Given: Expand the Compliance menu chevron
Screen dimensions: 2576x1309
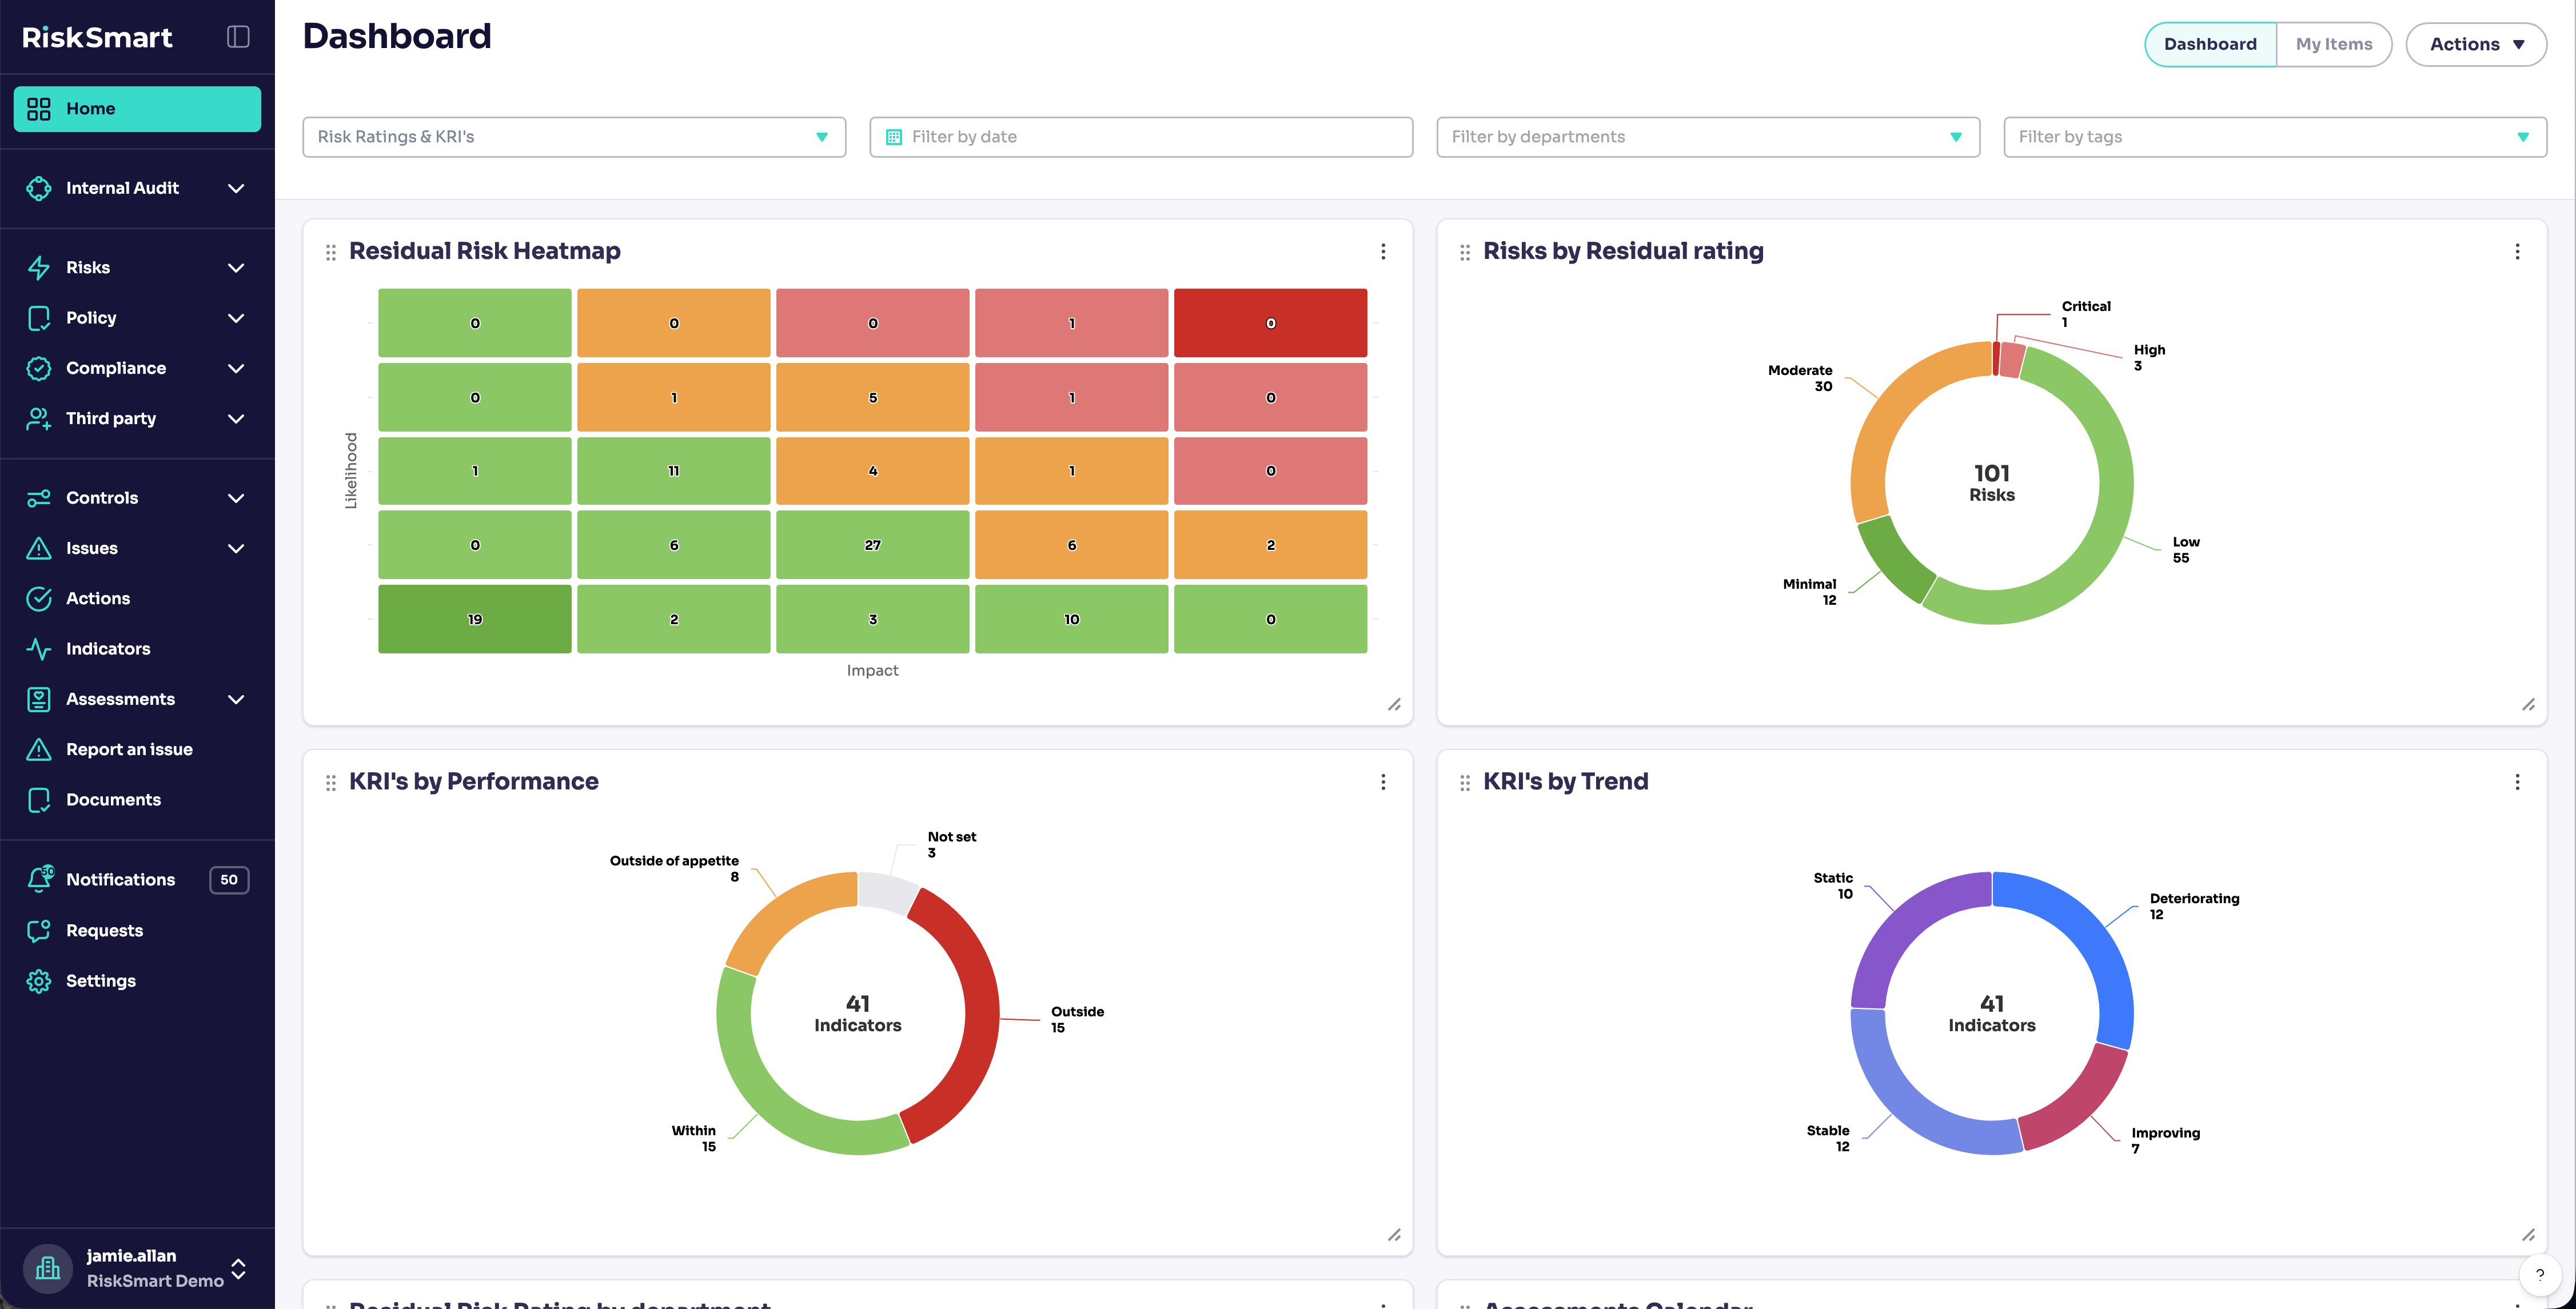Looking at the screenshot, I should pos(236,368).
